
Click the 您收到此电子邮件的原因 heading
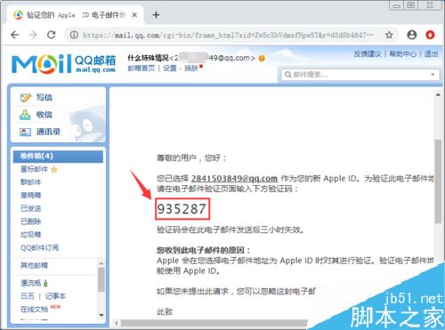203,250
